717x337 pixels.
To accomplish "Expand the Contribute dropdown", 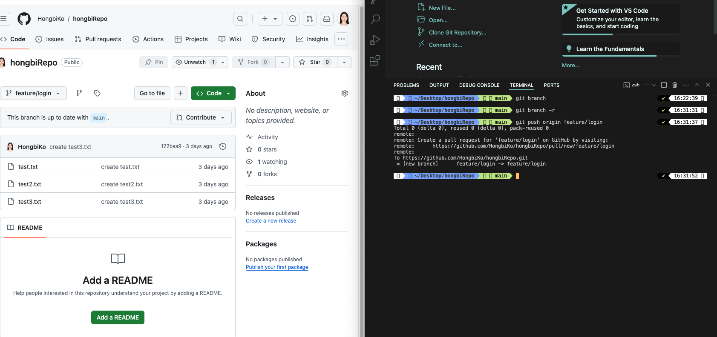I will pos(201,117).
